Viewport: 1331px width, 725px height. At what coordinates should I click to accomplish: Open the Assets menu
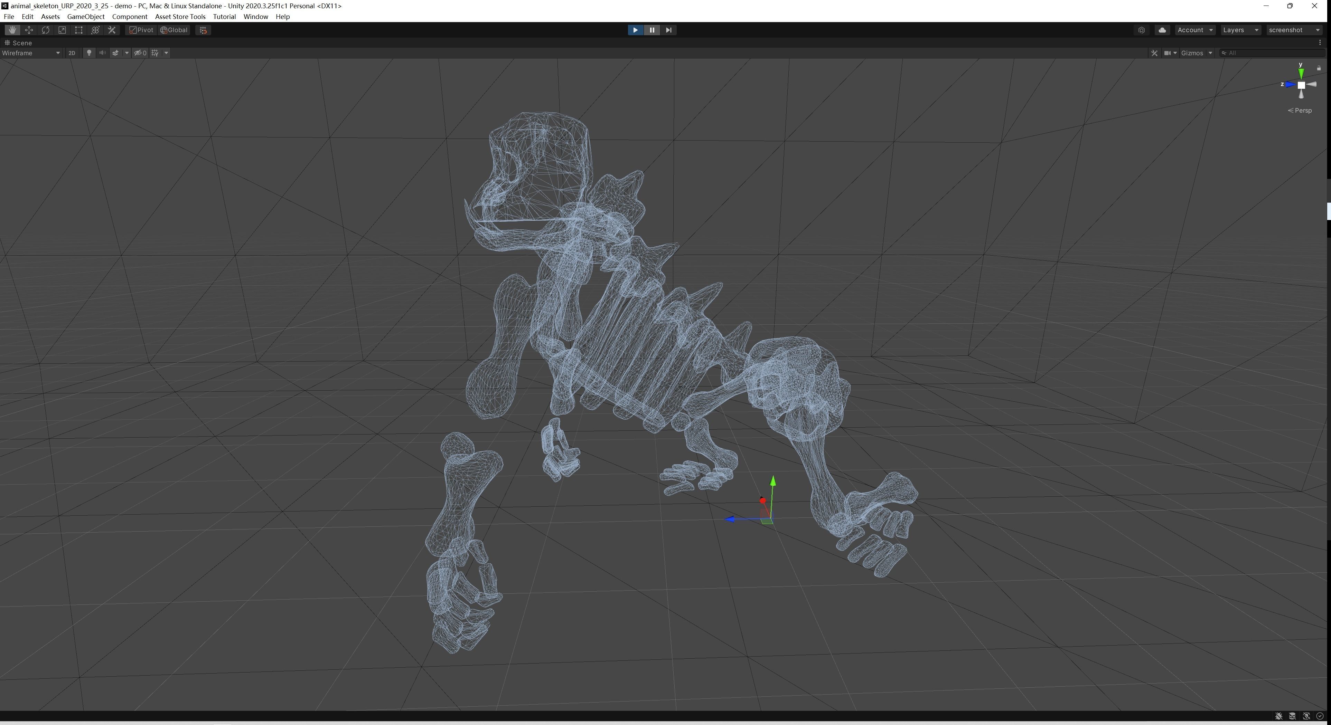[x=50, y=17]
